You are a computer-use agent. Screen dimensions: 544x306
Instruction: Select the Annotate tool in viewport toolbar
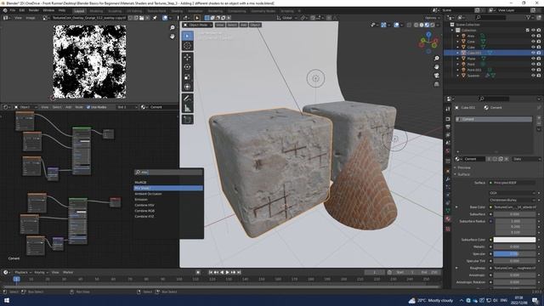pos(187,99)
